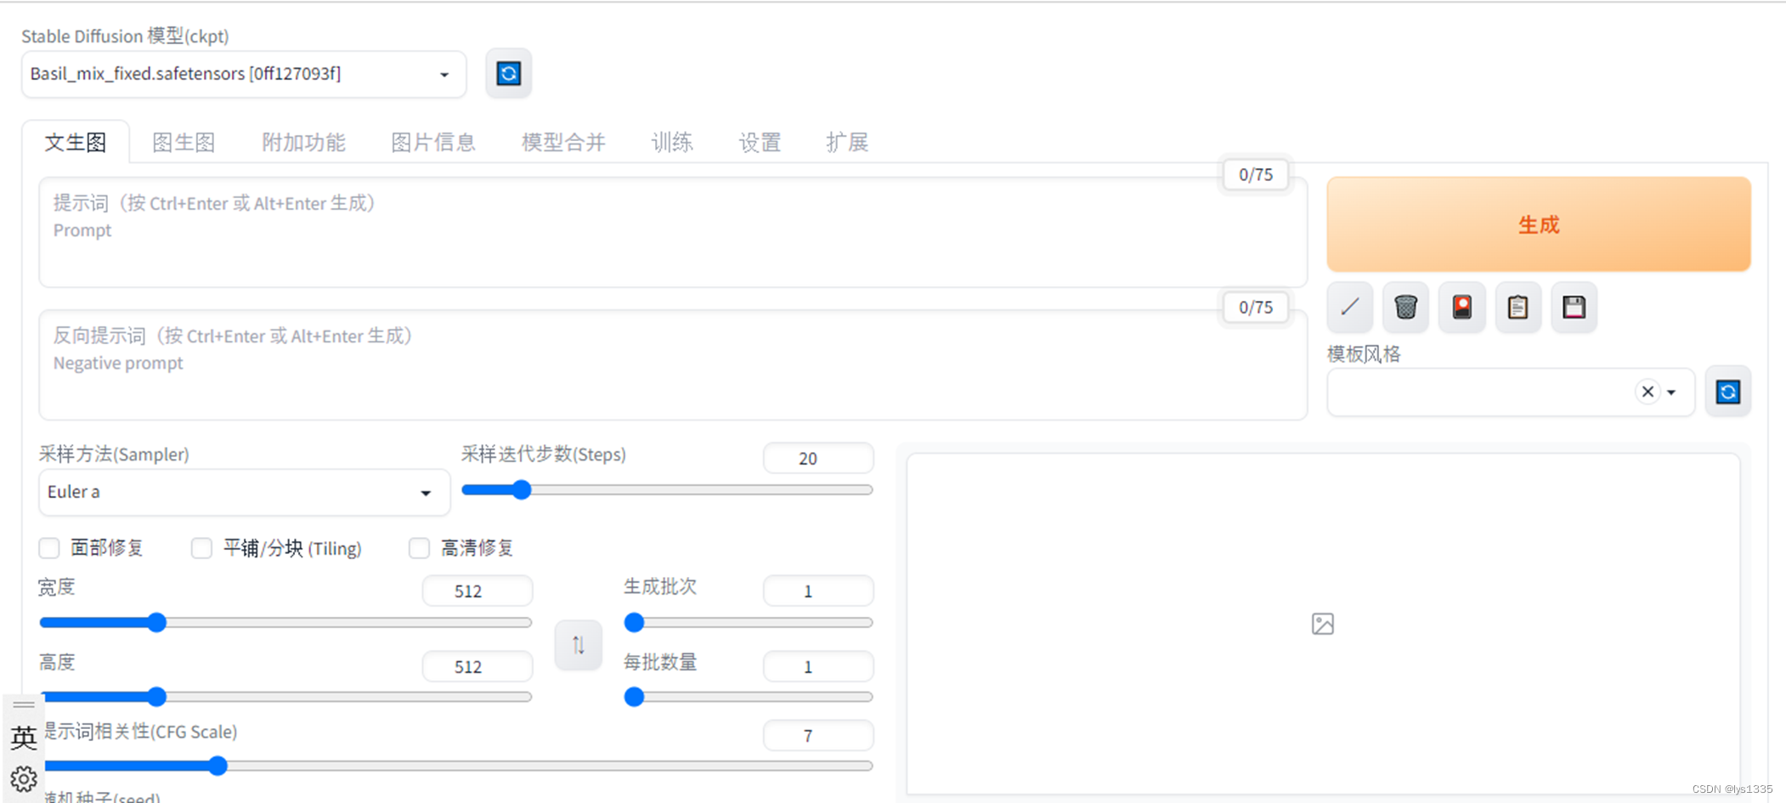Click into the 提示词 Prompt text box
Viewport: 1786px width, 803px height.
(672, 232)
